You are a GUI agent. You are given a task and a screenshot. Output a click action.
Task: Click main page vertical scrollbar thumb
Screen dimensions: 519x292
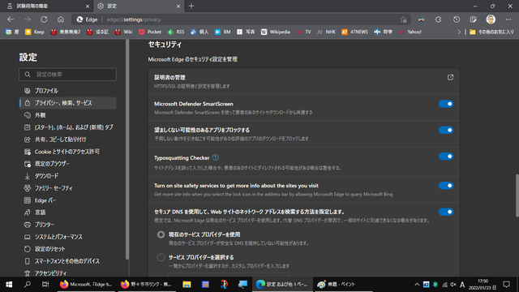tap(517, 195)
